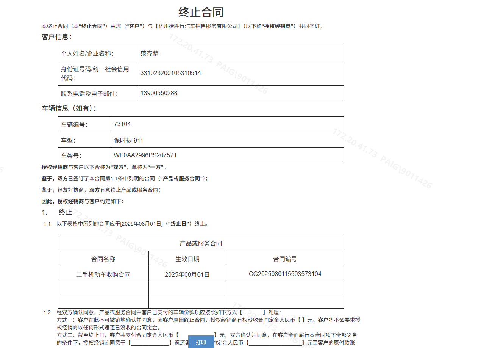Viewport: 481px width, 348px height.
Task: Click the 终止合同 document title
Action: click(201, 12)
